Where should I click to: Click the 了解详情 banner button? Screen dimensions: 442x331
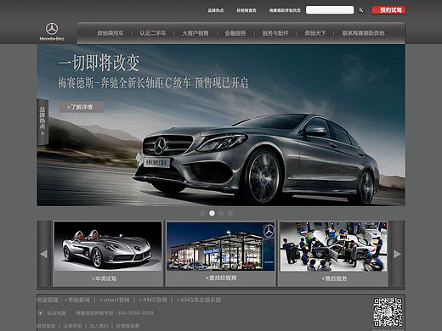point(82,107)
